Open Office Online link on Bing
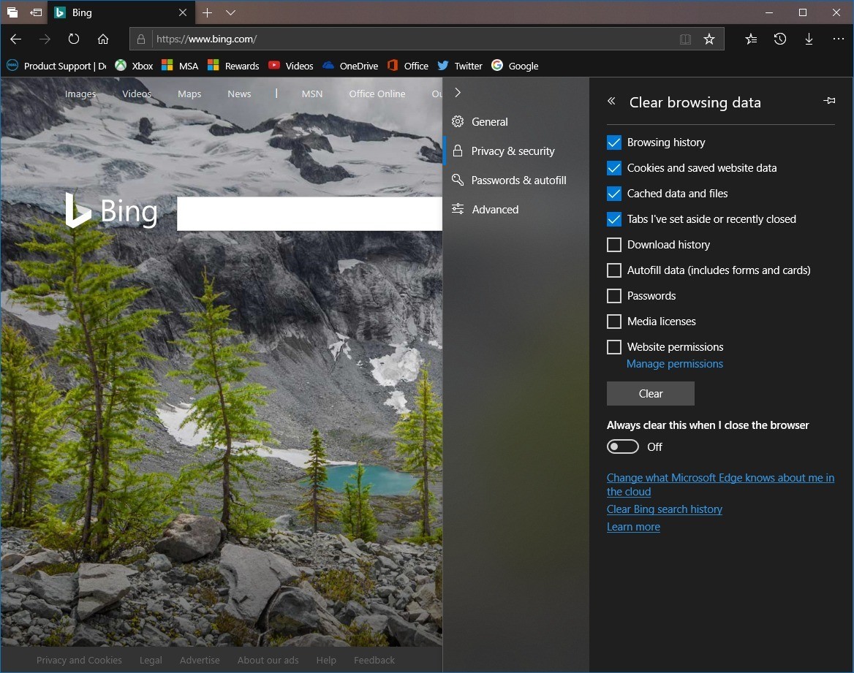This screenshot has width=854, height=673. [377, 94]
